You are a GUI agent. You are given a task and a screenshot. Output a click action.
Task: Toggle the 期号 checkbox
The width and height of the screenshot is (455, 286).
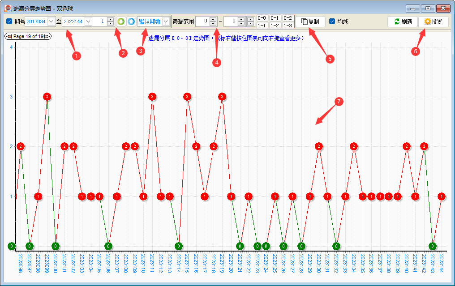(x=9, y=21)
